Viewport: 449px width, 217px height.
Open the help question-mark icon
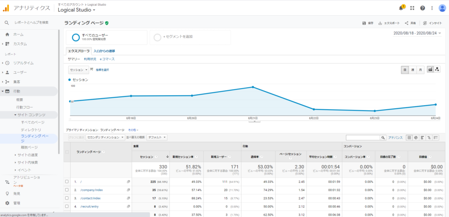pos(422,8)
